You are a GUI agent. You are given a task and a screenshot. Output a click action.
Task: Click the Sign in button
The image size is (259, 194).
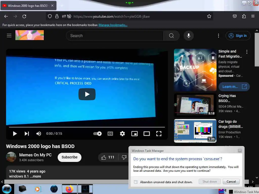pos(238,36)
